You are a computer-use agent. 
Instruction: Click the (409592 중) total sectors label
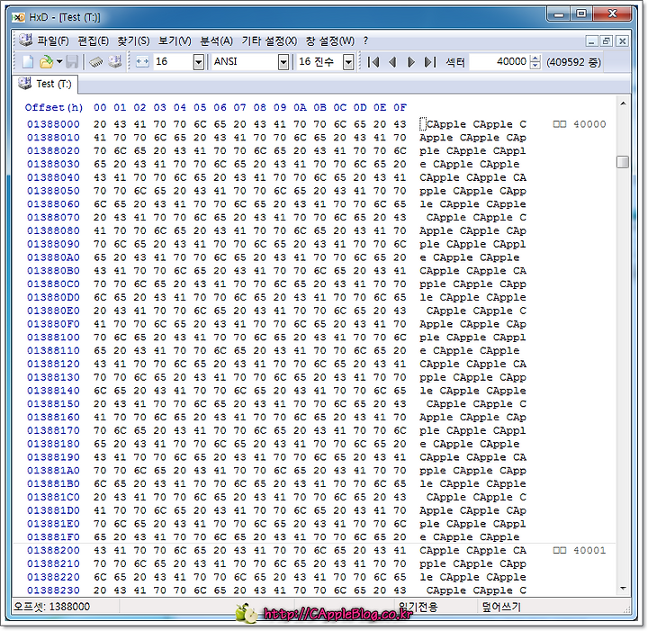tap(573, 62)
